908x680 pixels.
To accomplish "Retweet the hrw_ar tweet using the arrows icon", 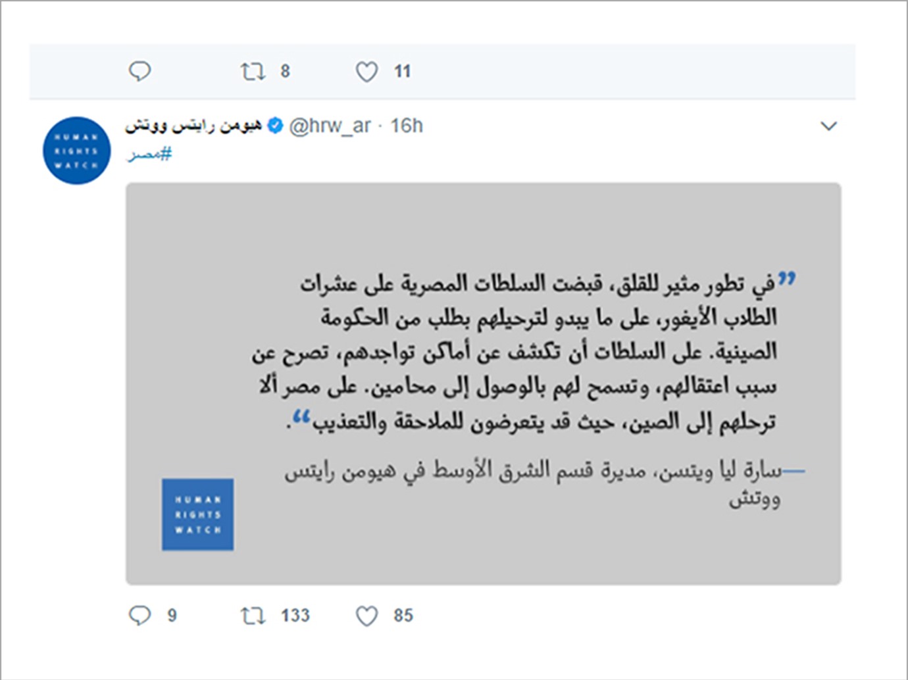I will (x=253, y=616).
